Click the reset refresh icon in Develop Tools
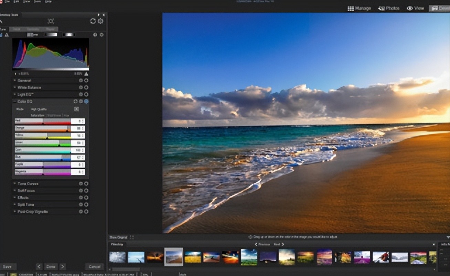This screenshot has width=450, height=276. [x=93, y=21]
